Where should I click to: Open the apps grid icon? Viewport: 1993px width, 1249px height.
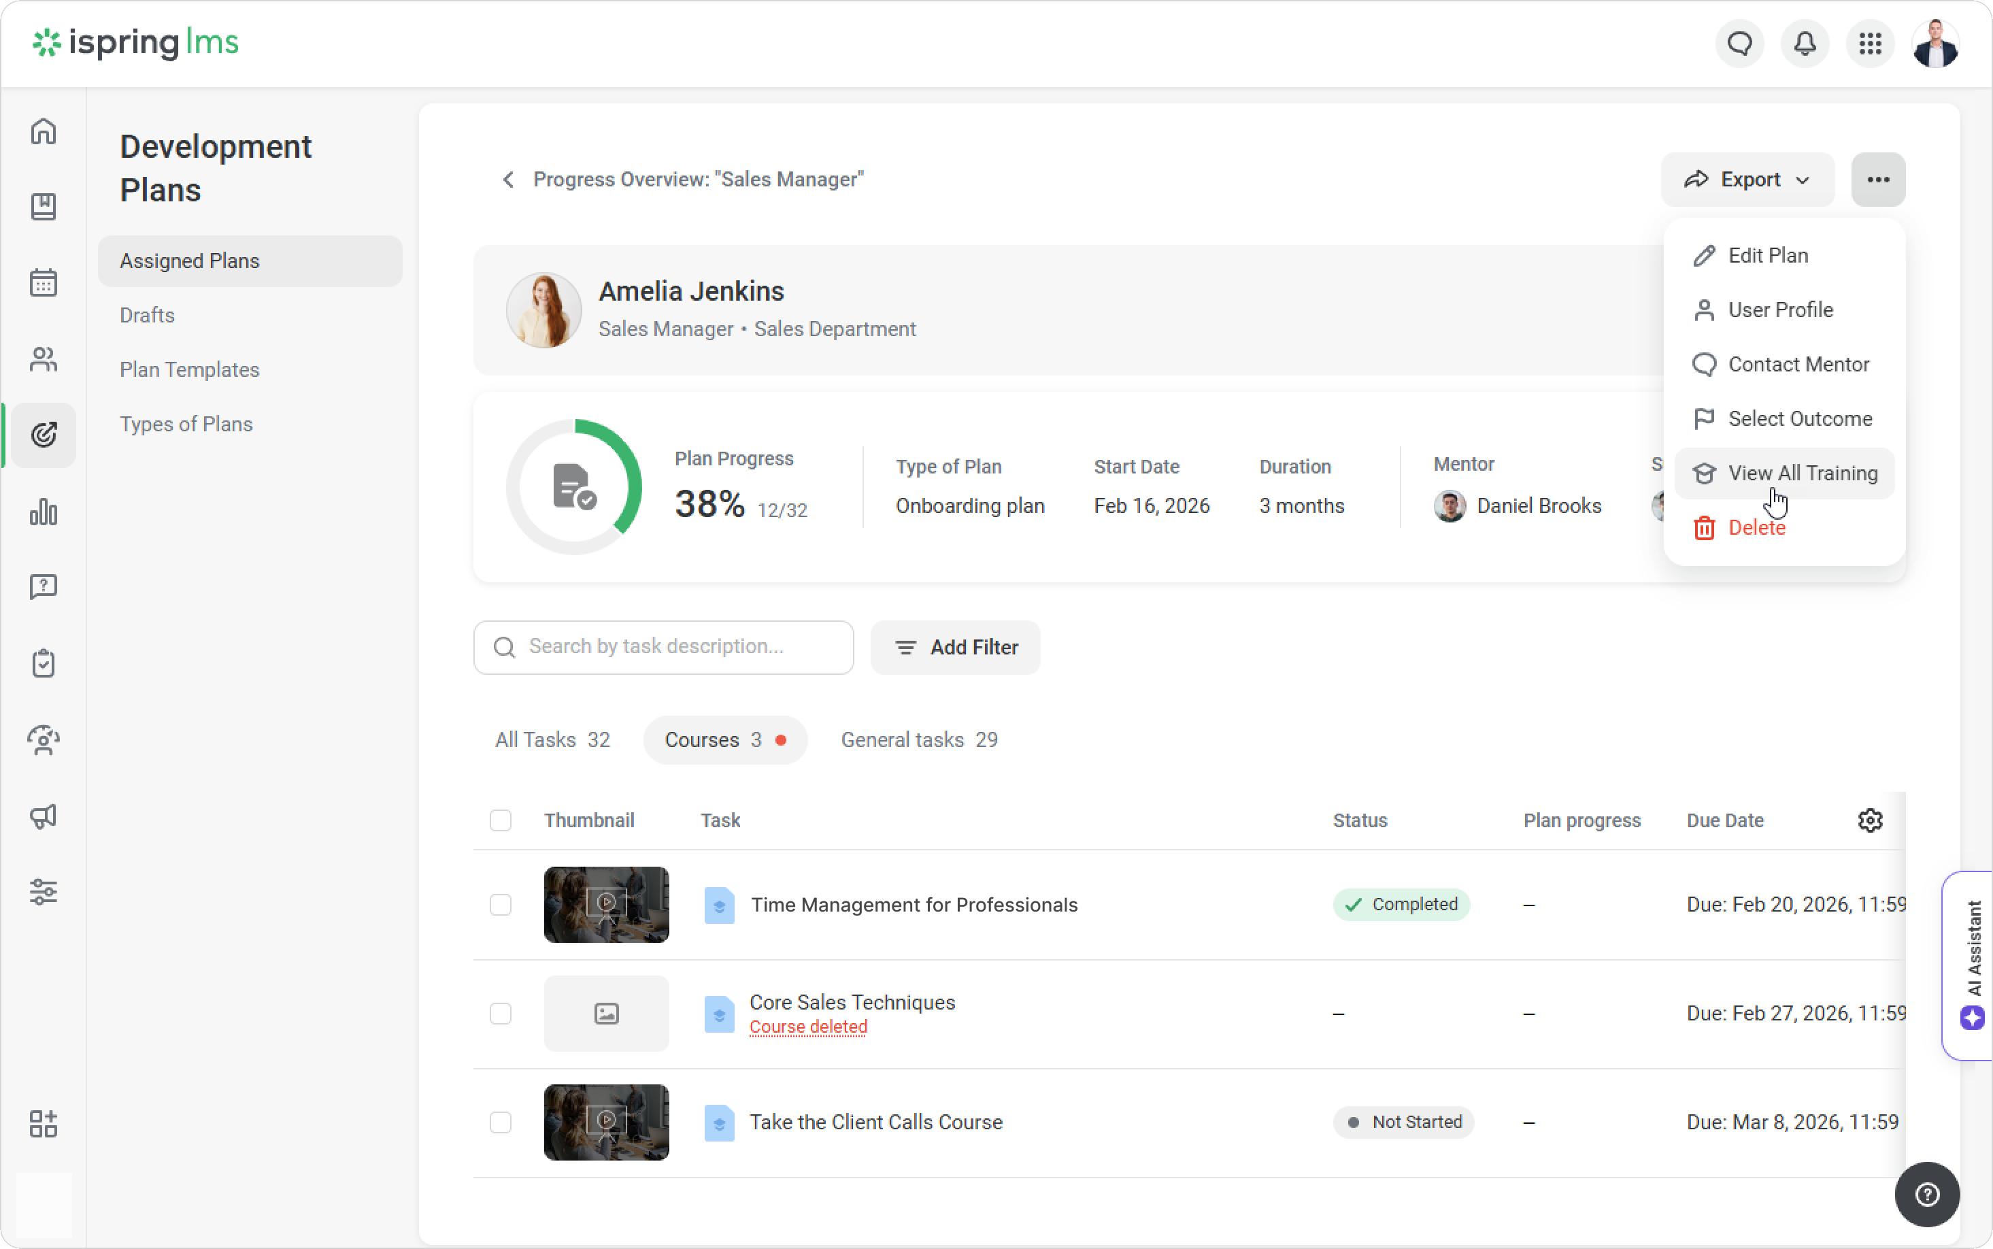tap(1870, 43)
